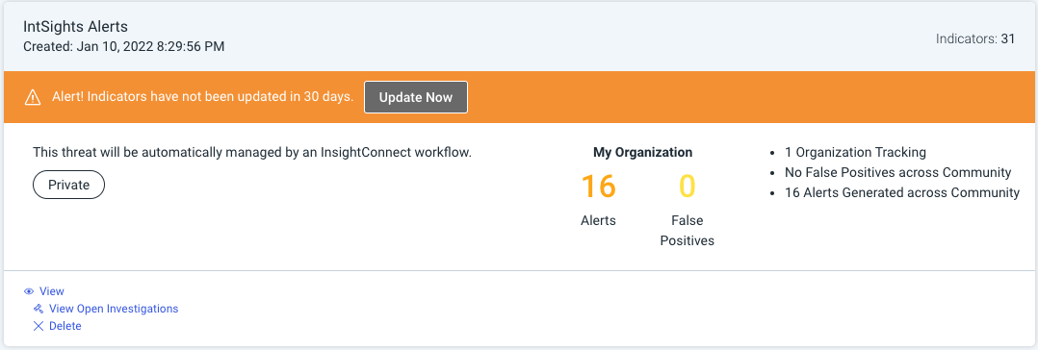Click the warning triangle alert icon
Screen dimensions: 1038x350
(33, 98)
